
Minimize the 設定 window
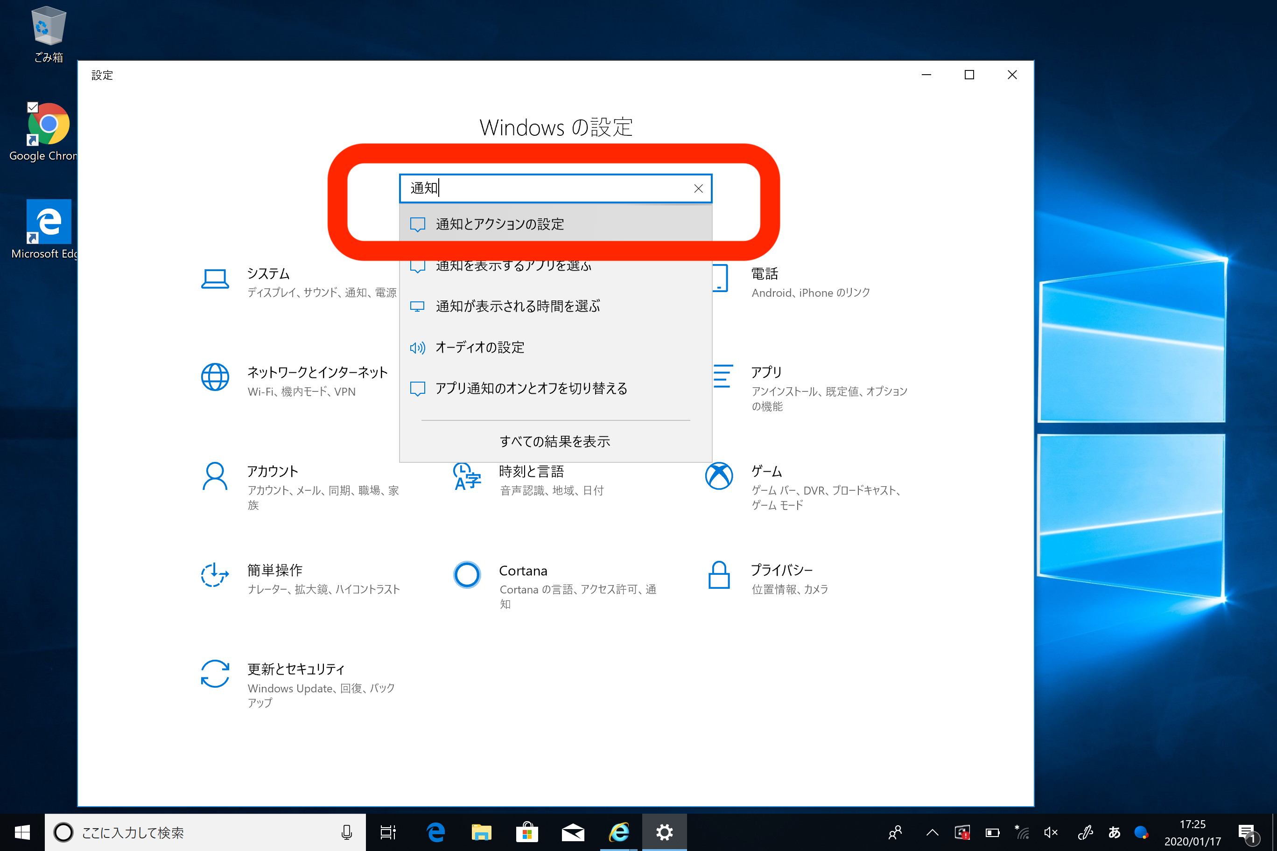click(x=926, y=74)
